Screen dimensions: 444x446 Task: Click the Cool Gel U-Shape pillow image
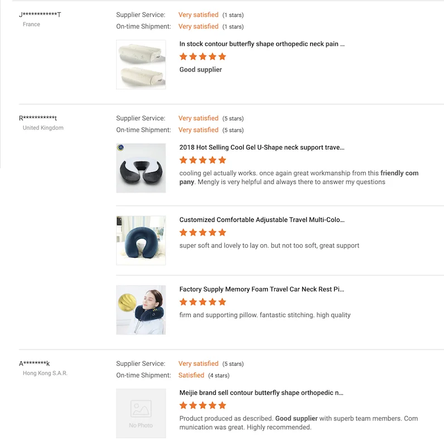(141, 168)
